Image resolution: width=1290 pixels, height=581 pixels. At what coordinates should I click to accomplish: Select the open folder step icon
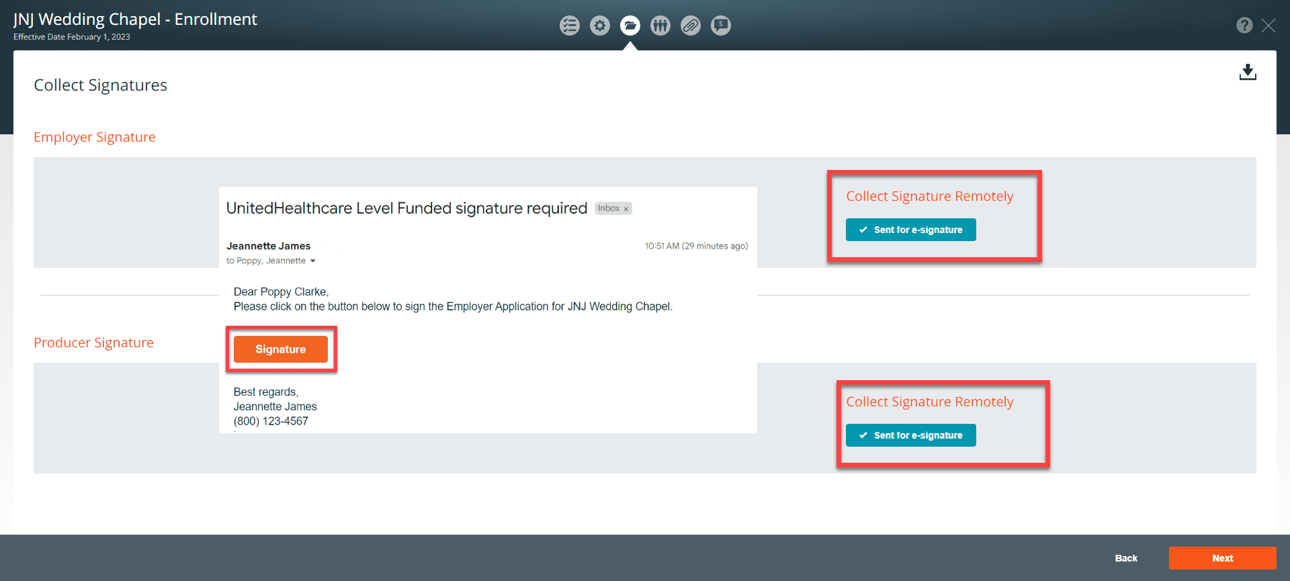[630, 26]
